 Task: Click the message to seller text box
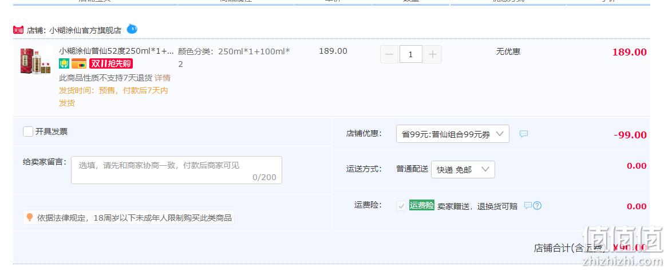click(x=176, y=170)
